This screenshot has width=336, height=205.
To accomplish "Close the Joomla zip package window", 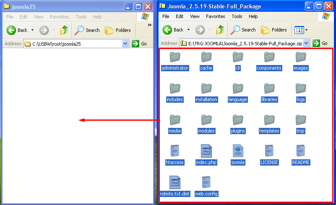I will pos(329,6).
